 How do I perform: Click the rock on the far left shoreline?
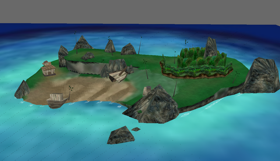[22, 89]
